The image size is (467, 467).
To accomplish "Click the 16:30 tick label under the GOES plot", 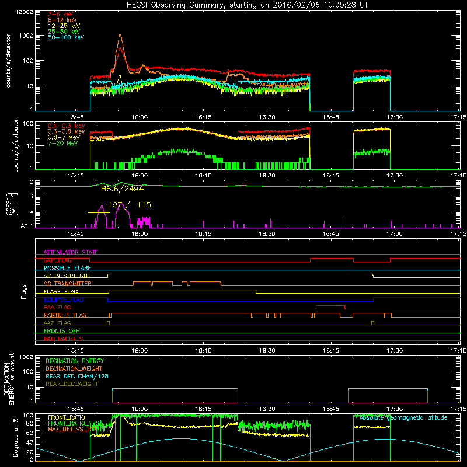I will point(267,234).
